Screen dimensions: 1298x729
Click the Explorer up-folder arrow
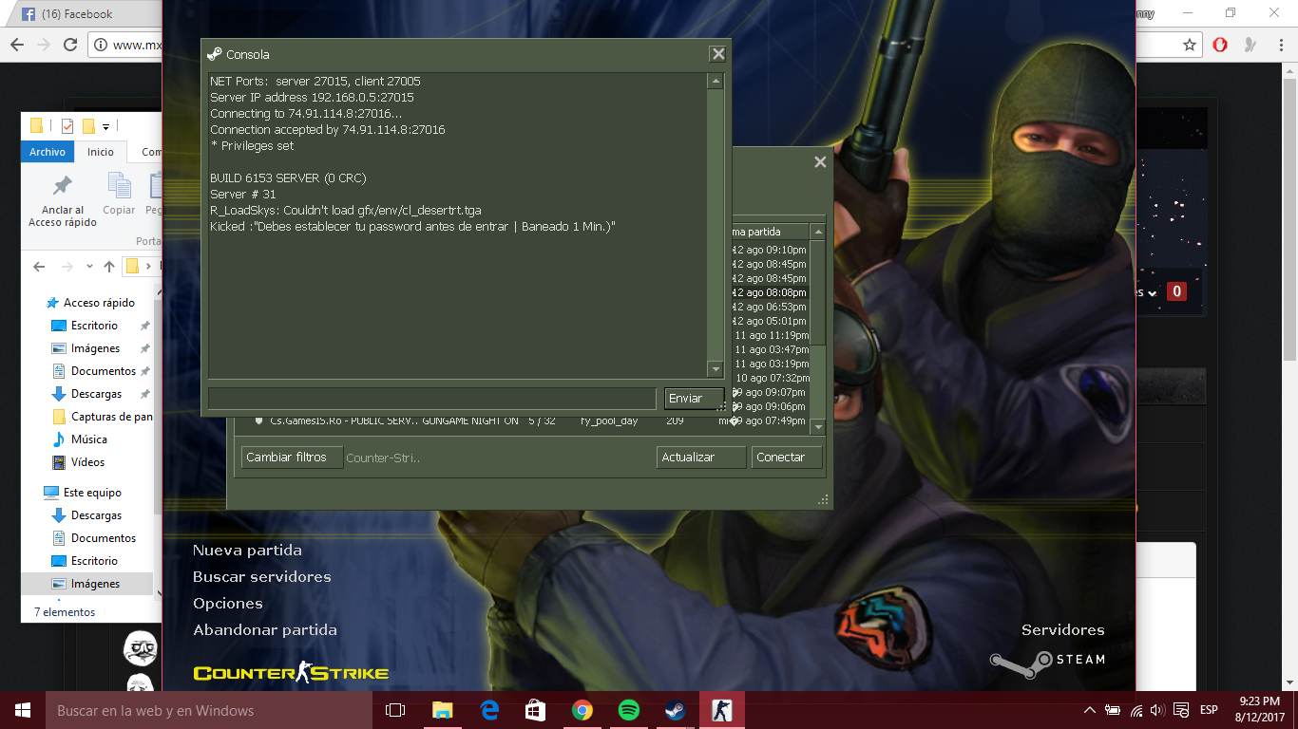[109, 267]
